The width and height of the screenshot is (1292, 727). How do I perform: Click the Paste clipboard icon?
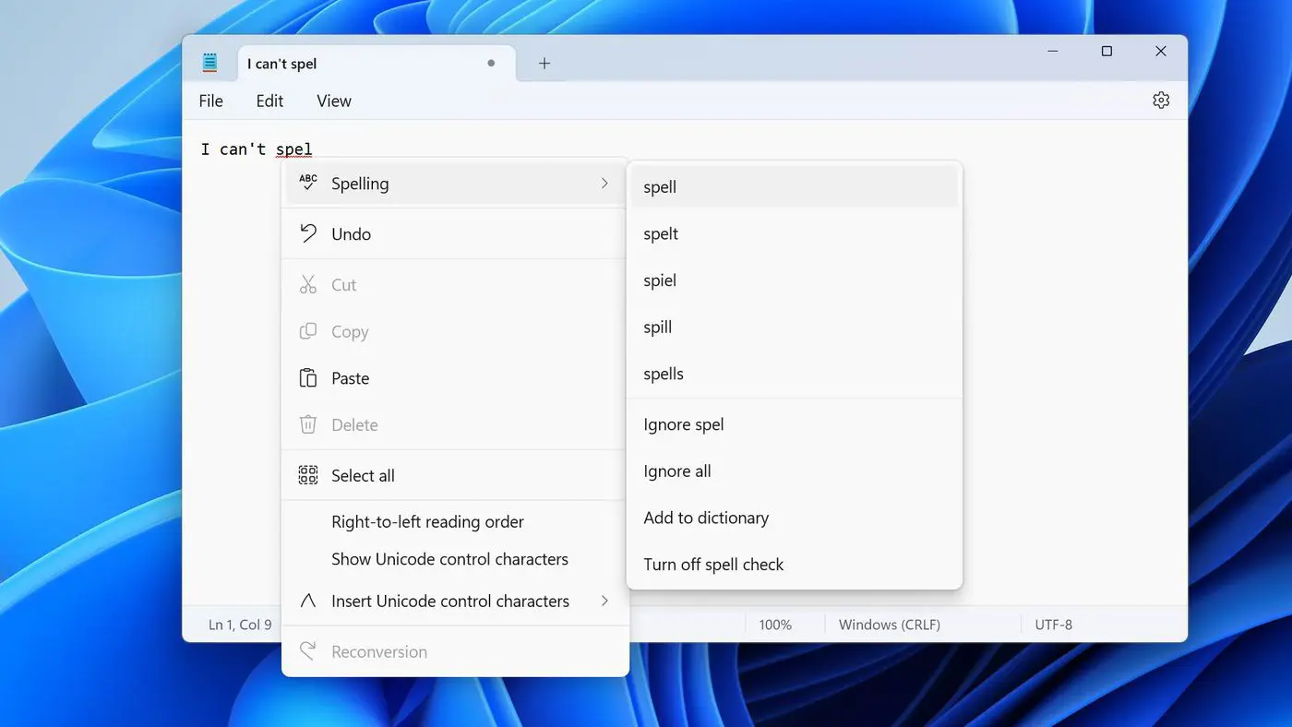[308, 378]
